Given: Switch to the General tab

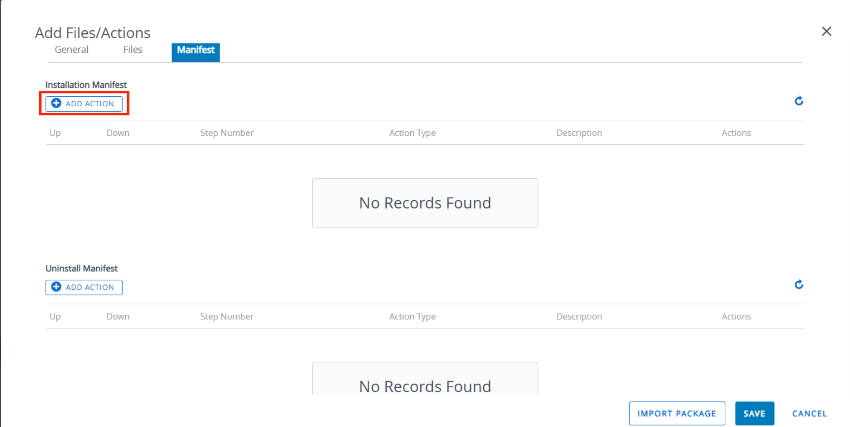Looking at the screenshot, I should [72, 50].
